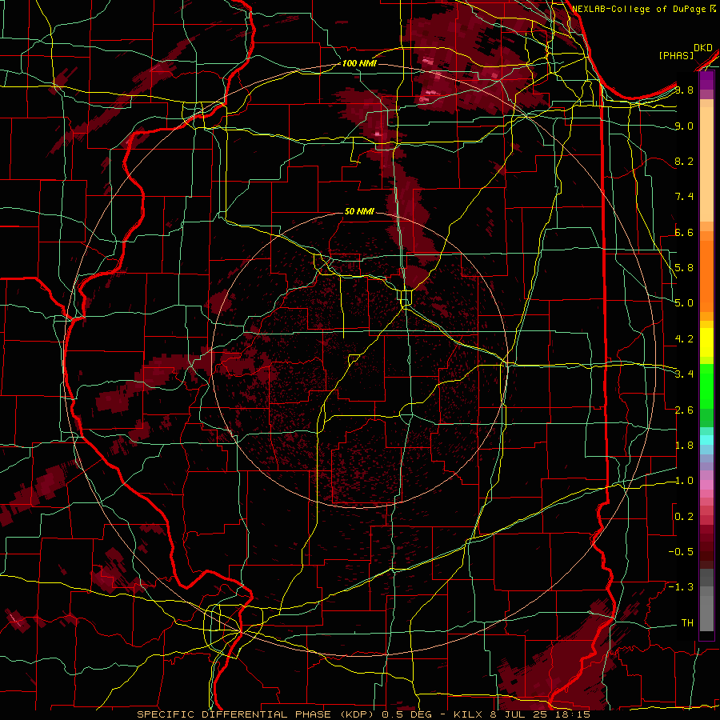Click the 100 NMI range ring label
Viewport: 720px width, 720px height.
[x=359, y=63]
